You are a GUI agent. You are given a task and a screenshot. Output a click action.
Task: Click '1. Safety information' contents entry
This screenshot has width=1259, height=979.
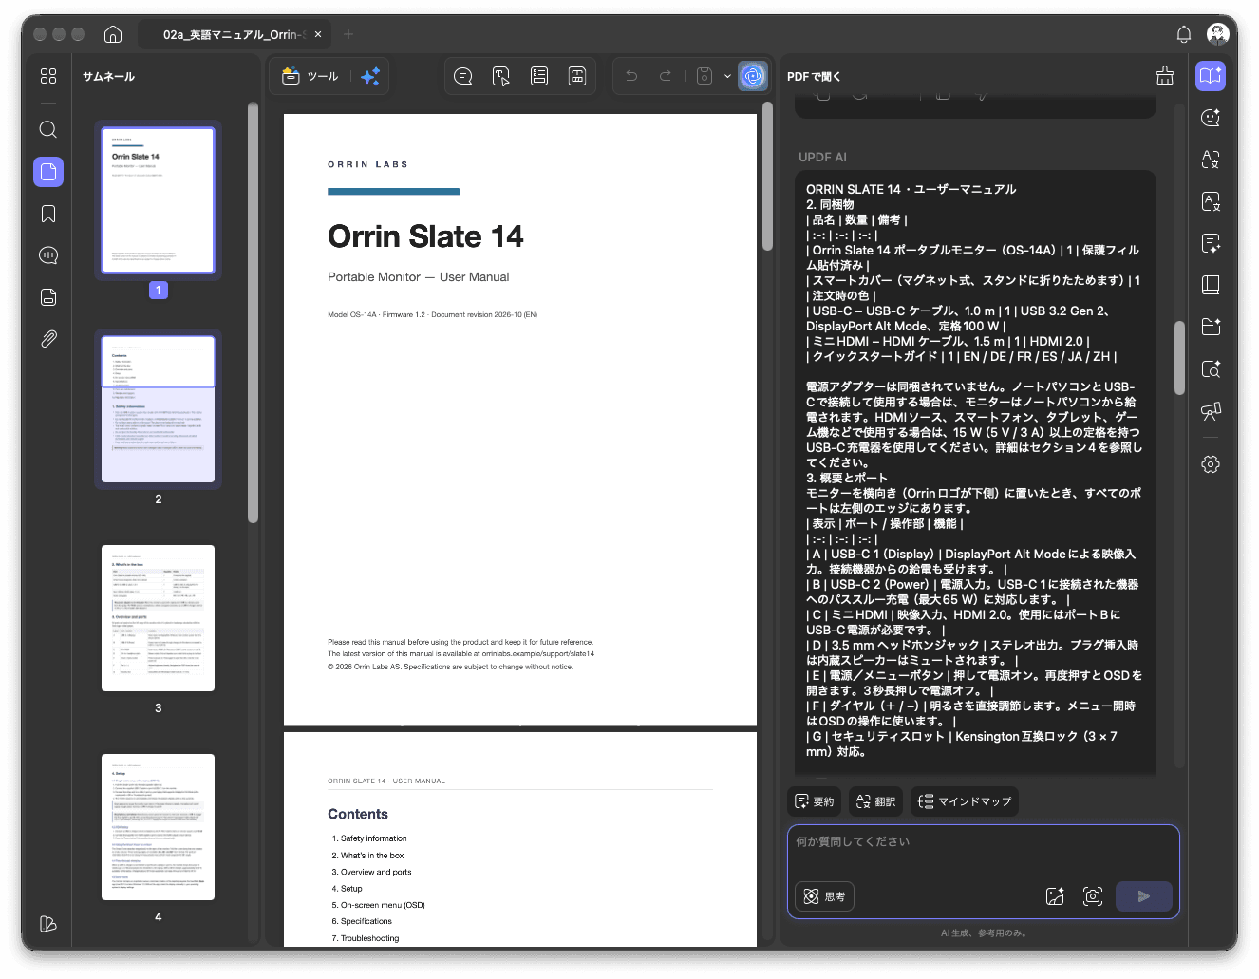tap(369, 838)
